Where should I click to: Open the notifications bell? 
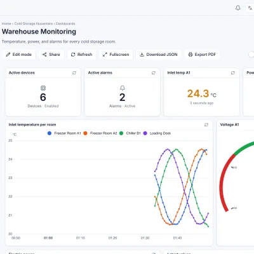(x=238, y=8)
